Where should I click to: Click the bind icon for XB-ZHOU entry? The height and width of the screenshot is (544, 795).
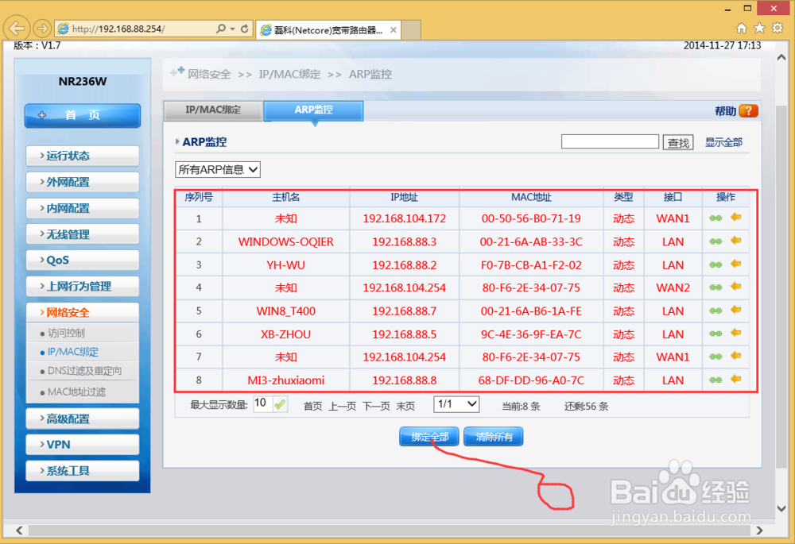(715, 334)
